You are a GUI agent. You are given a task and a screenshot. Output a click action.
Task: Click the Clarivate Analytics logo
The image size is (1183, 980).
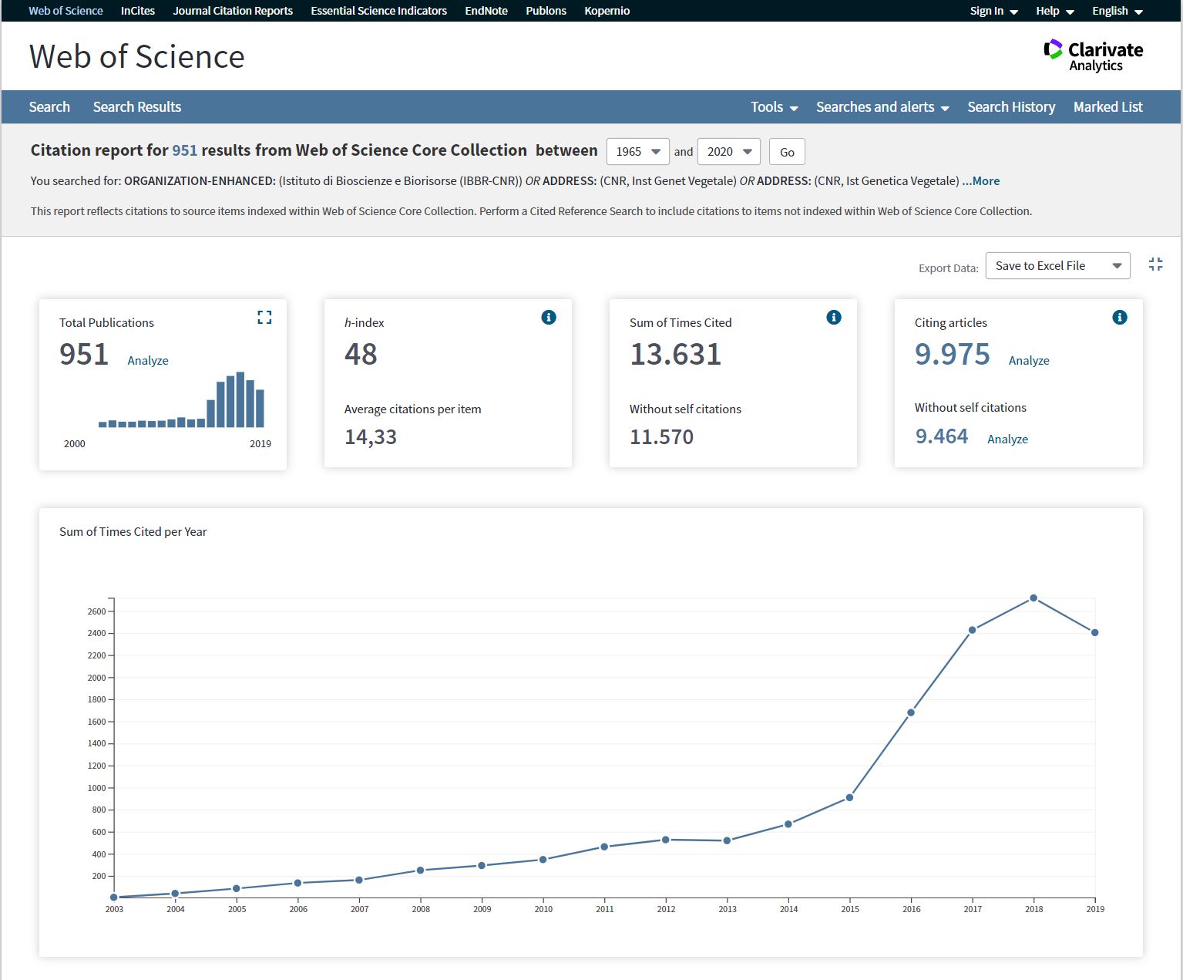pyautogui.click(x=1093, y=56)
